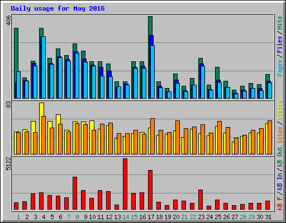Select day 1 on the x-axis
The height and width of the screenshot is (223, 286).
18,217
